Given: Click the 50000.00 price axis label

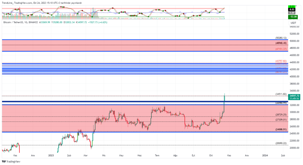Looking at the screenshot, I should (294, 41).
